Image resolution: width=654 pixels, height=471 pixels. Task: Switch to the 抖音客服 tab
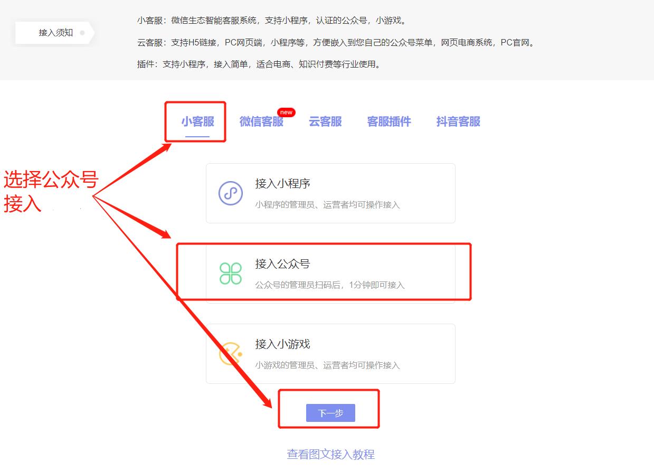[x=457, y=121]
